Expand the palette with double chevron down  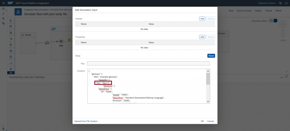[x=11, y=73]
